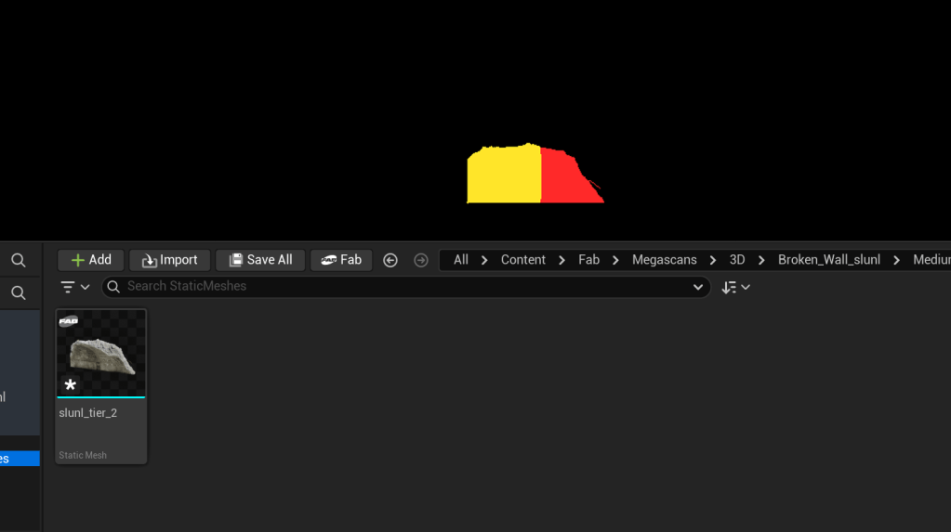Open the sort options dropdown right of search
951x532 pixels.
click(x=735, y=287)
